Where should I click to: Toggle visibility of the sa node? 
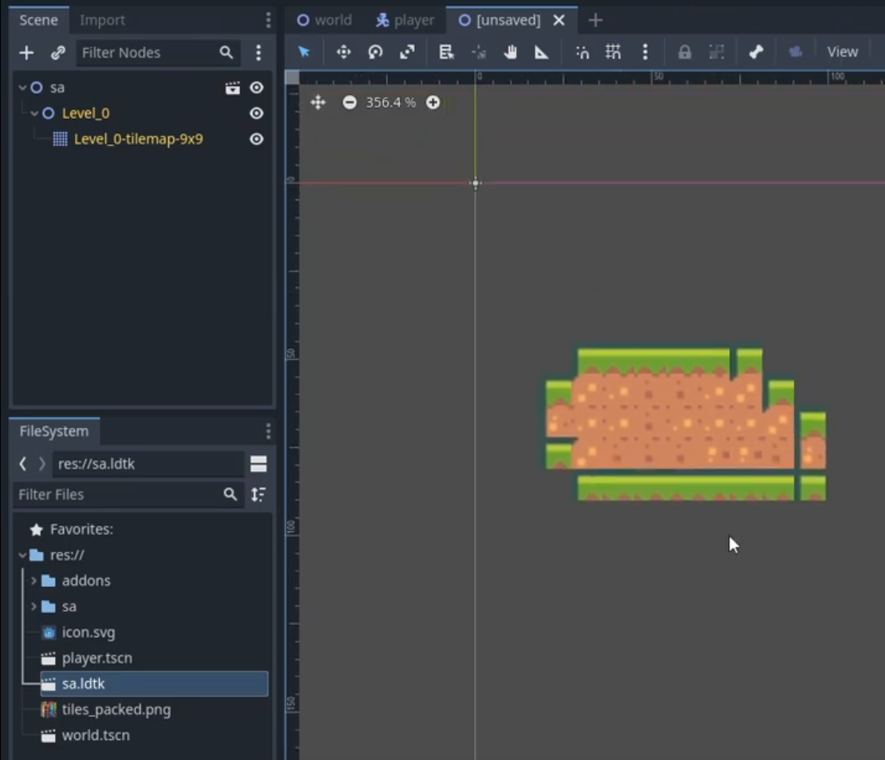(x=256, y=88)
